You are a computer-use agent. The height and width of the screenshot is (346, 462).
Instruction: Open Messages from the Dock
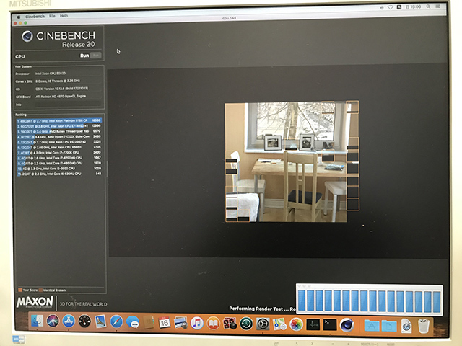click(x=133, y=322)
